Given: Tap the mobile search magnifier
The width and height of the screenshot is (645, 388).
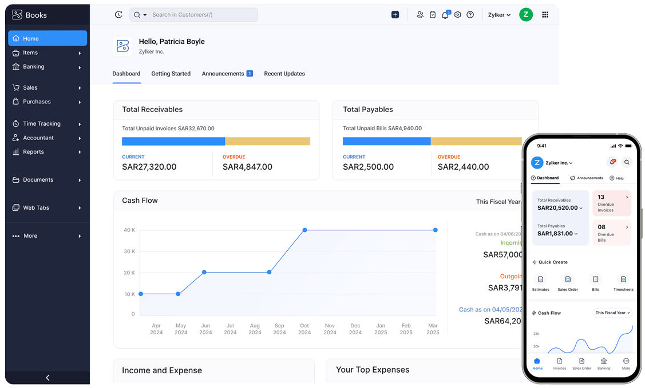Looking at the screenshot, I should 627,162.
